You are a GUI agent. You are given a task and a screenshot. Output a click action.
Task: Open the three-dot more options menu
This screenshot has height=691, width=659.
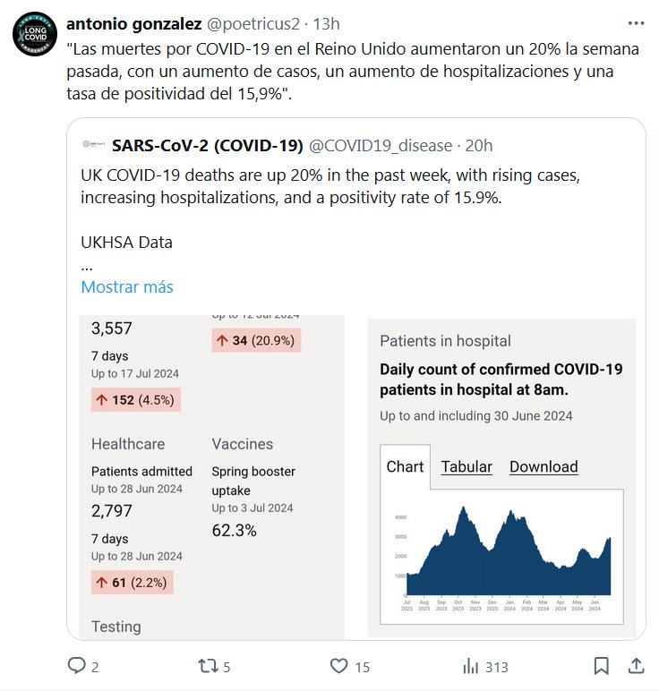636,23
